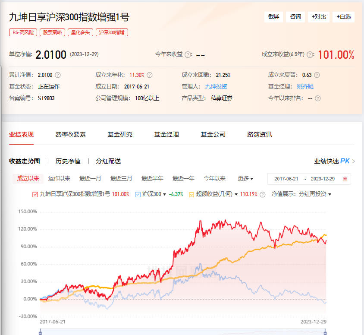Screen dimensions: 364x335
Task: Click question mark next to 今年以来排名
Action: 318,98
